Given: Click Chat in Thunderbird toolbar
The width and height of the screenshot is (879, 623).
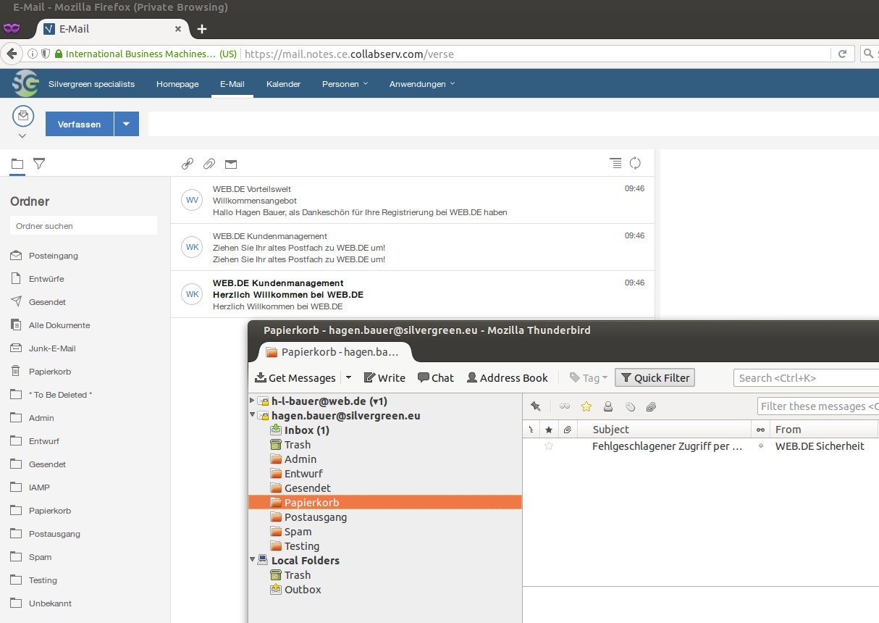Looking at the screenshot, I should tap(436, 377).
